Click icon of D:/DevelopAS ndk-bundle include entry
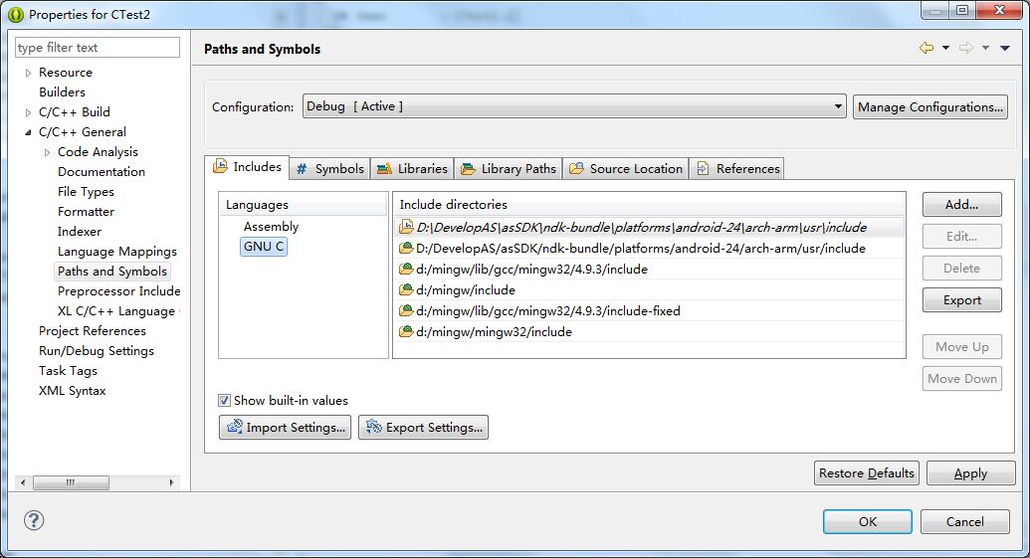The image size is (1030, 558). pyautogui.click(x=407, y=248)
